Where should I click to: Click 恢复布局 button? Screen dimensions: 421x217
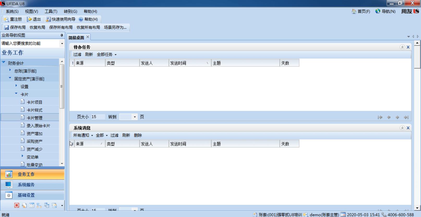click(37, 27)
